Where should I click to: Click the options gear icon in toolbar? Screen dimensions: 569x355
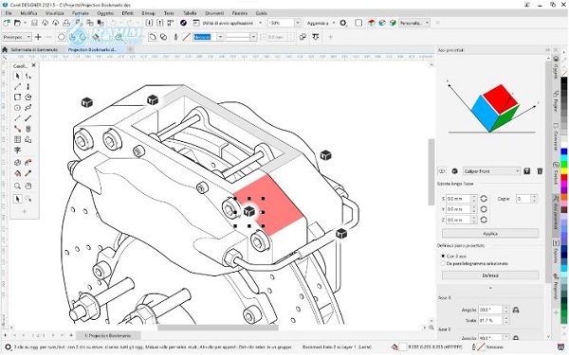pyautogui.click(x=343, y=23)
